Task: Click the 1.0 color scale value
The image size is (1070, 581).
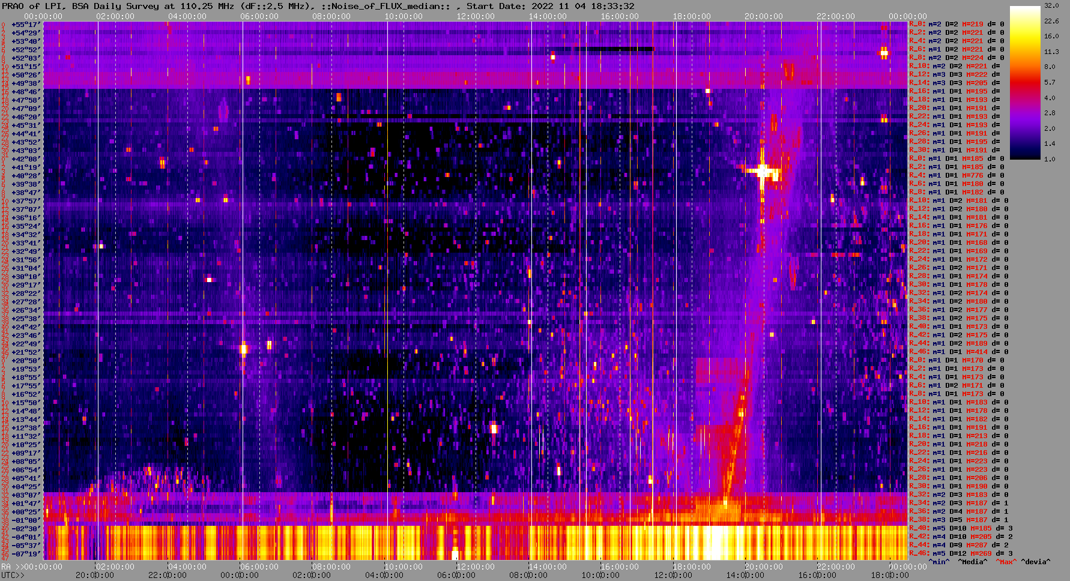Action: [x=1050, y=159]
